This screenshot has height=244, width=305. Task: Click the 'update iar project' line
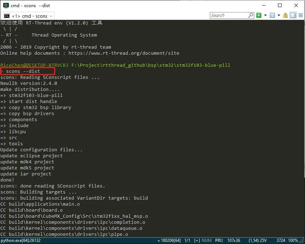pos(26,174)
